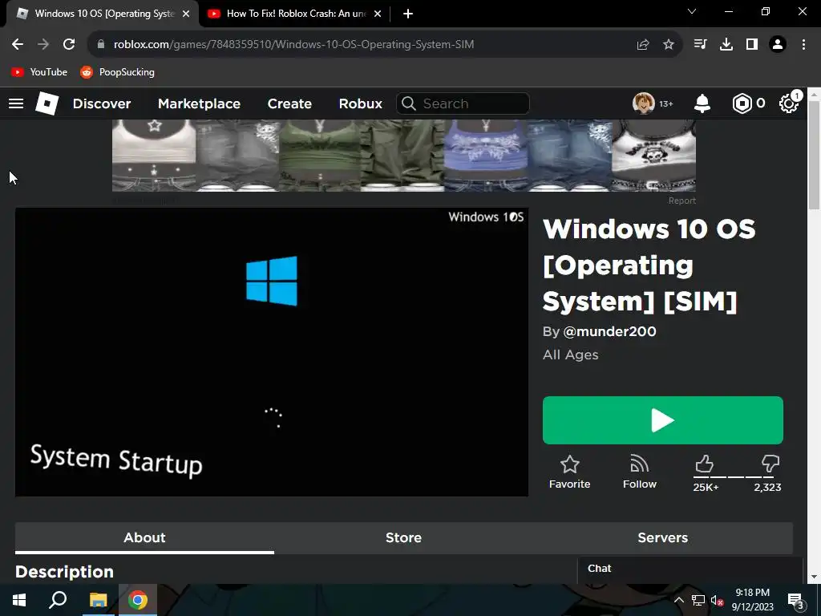Open the muted volume tray icon

click(x=718, y=600)
